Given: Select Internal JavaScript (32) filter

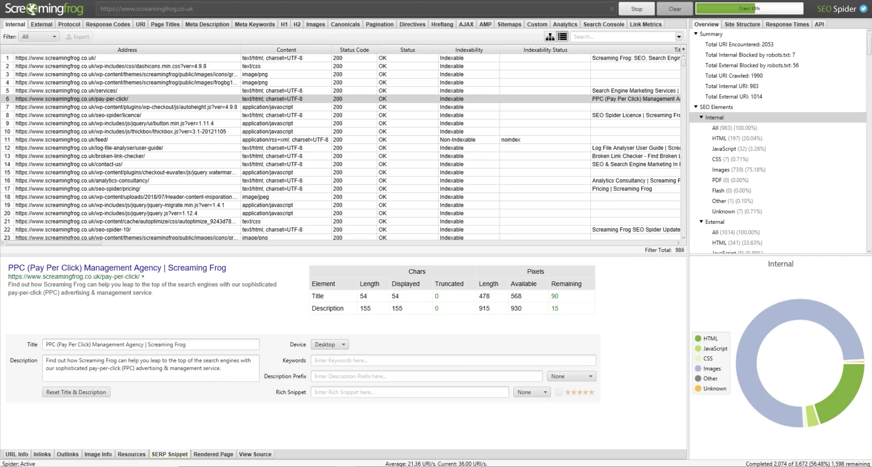Looking at the screenshot, I should pos(739,149).
